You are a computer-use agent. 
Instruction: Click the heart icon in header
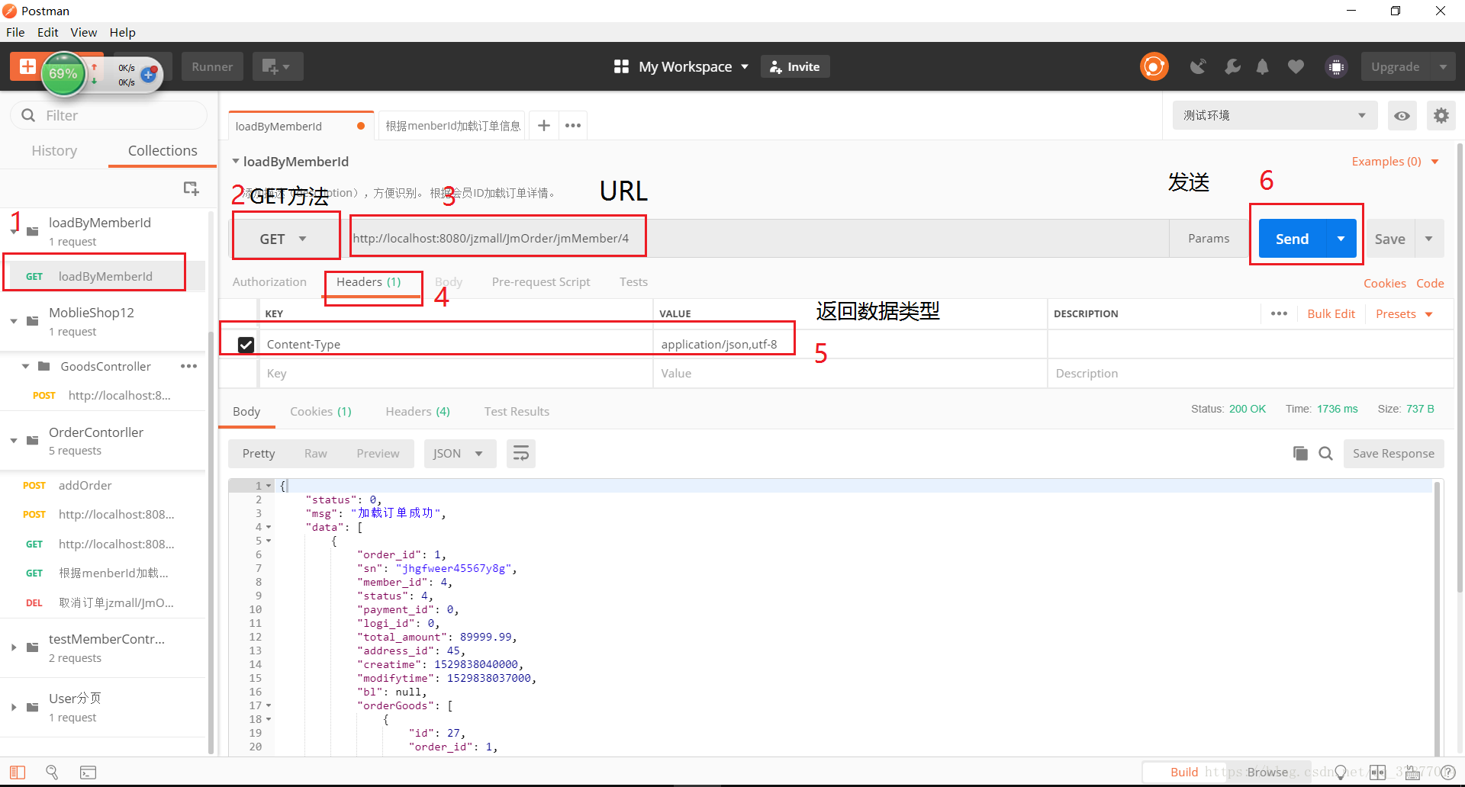pyautogui.click(x=1296, y=67)
